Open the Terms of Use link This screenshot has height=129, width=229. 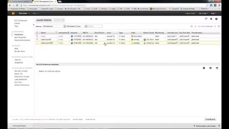90,119
